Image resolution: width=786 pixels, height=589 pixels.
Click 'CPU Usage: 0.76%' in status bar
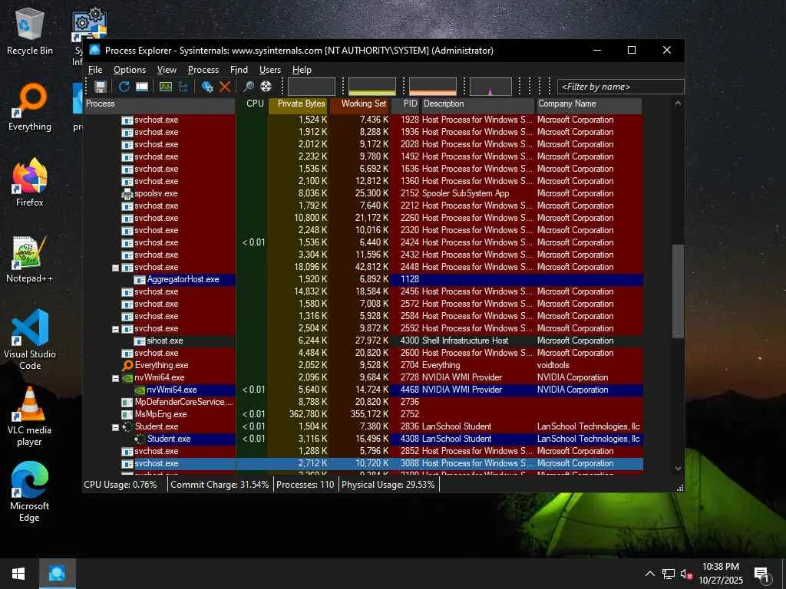click(121, 485)
